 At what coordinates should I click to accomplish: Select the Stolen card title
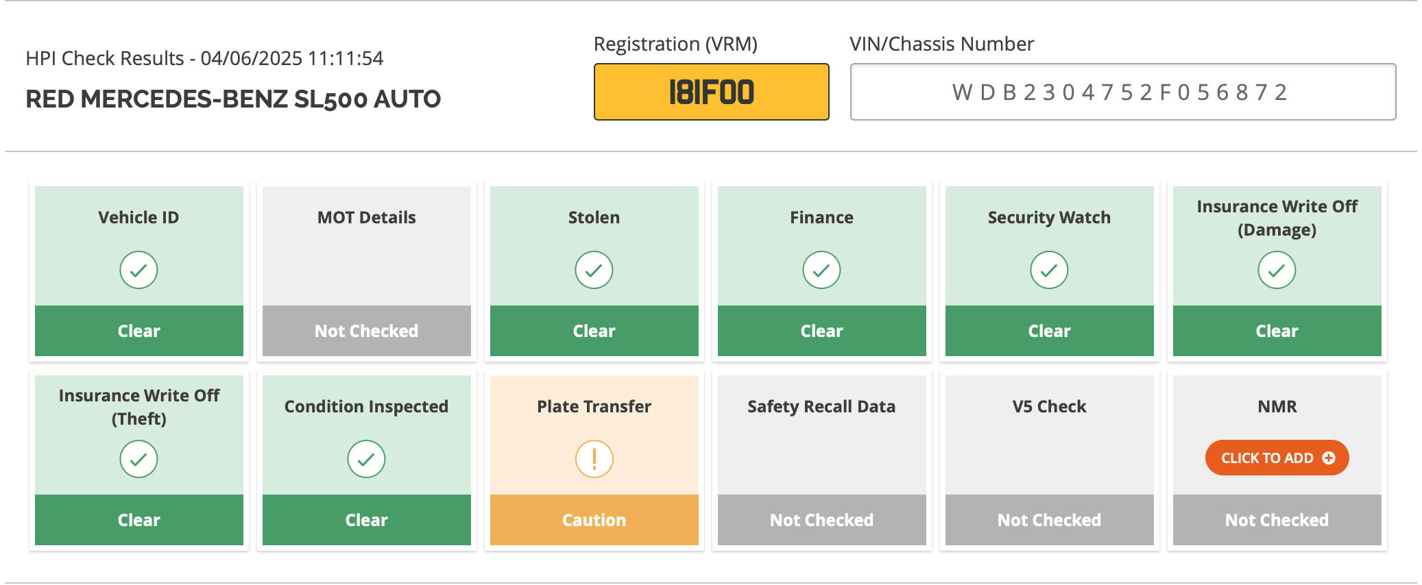(594, 217)
